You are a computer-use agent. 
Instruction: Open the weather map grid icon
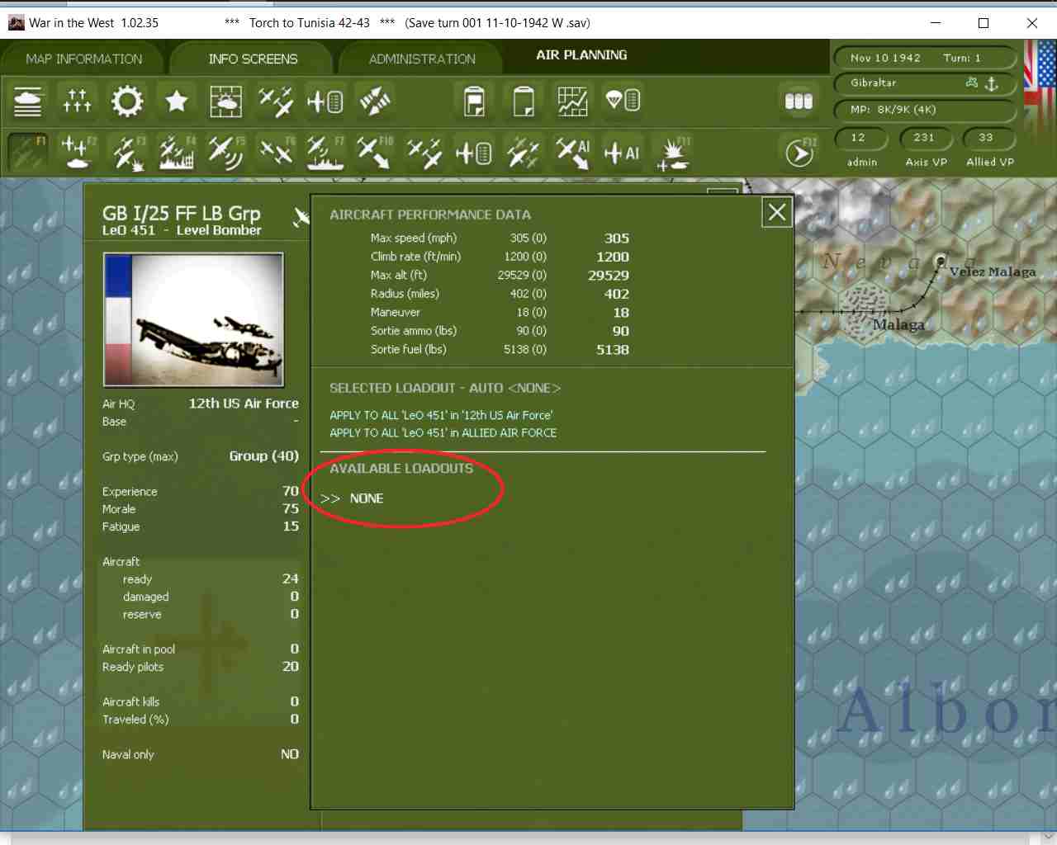tap(225, 101)
